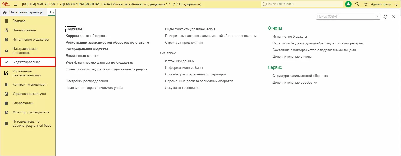401x156 pixels.
Task: Open Источники данных
Action: [180, 61]
